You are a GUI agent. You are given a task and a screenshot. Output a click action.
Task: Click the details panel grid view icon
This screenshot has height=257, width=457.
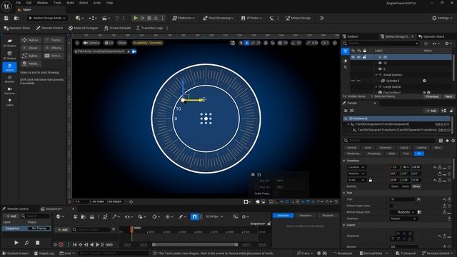[x=441, y=141]
